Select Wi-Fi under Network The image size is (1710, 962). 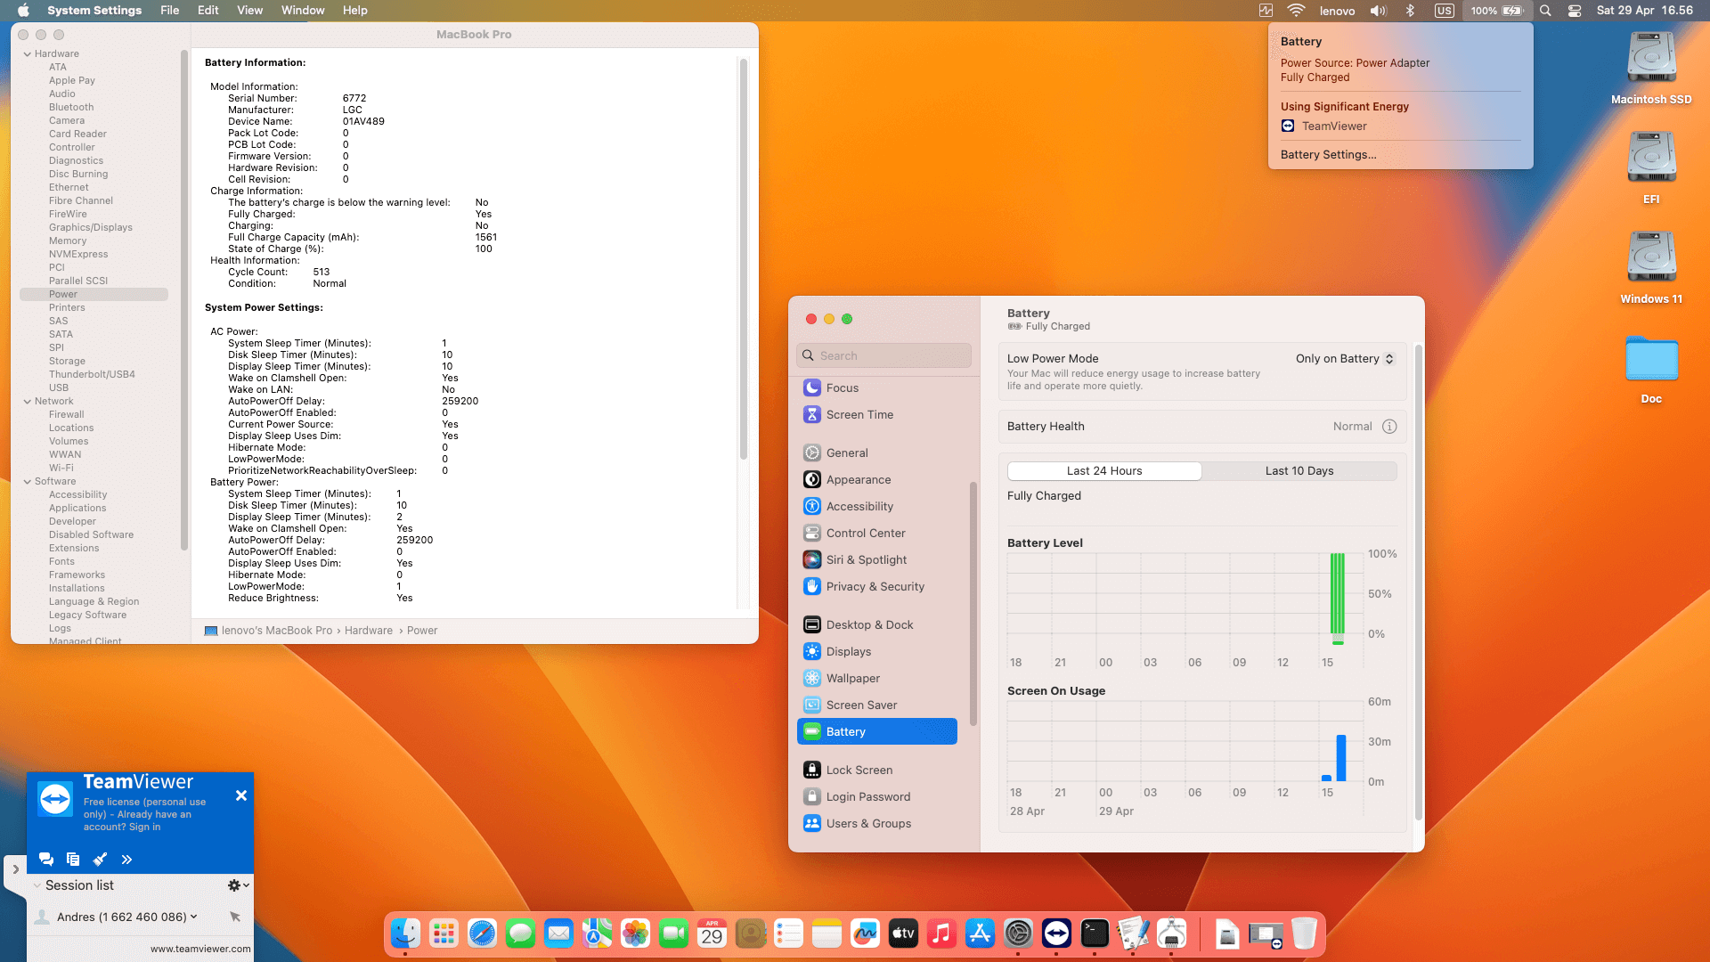pyautogui.click(x=61, y=468)
